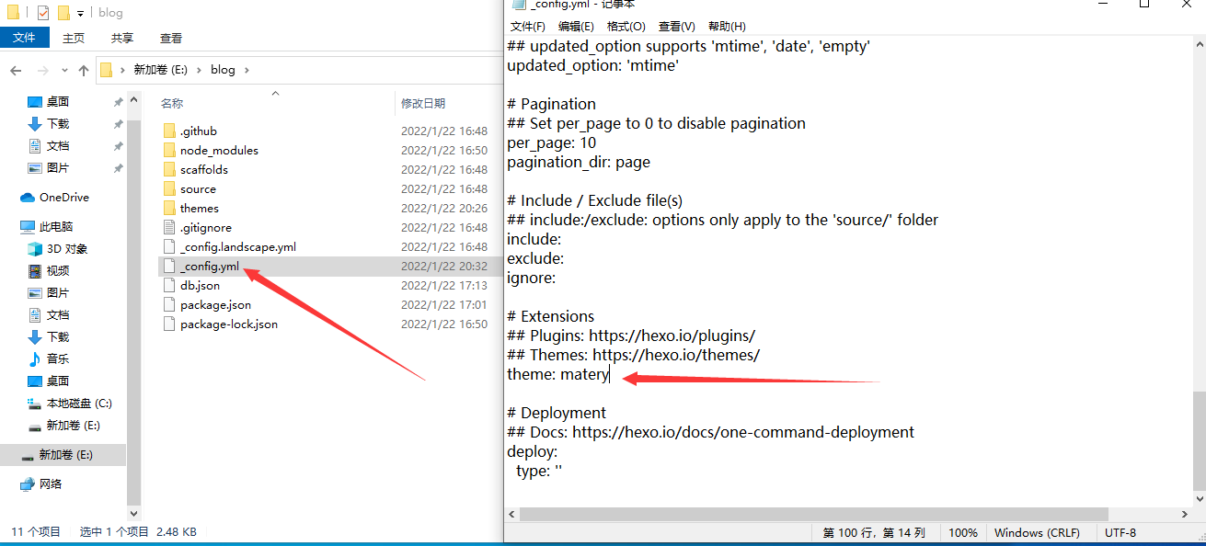
Task: Switch to the 主页 ribbon tab
Action: pos(74,38)
